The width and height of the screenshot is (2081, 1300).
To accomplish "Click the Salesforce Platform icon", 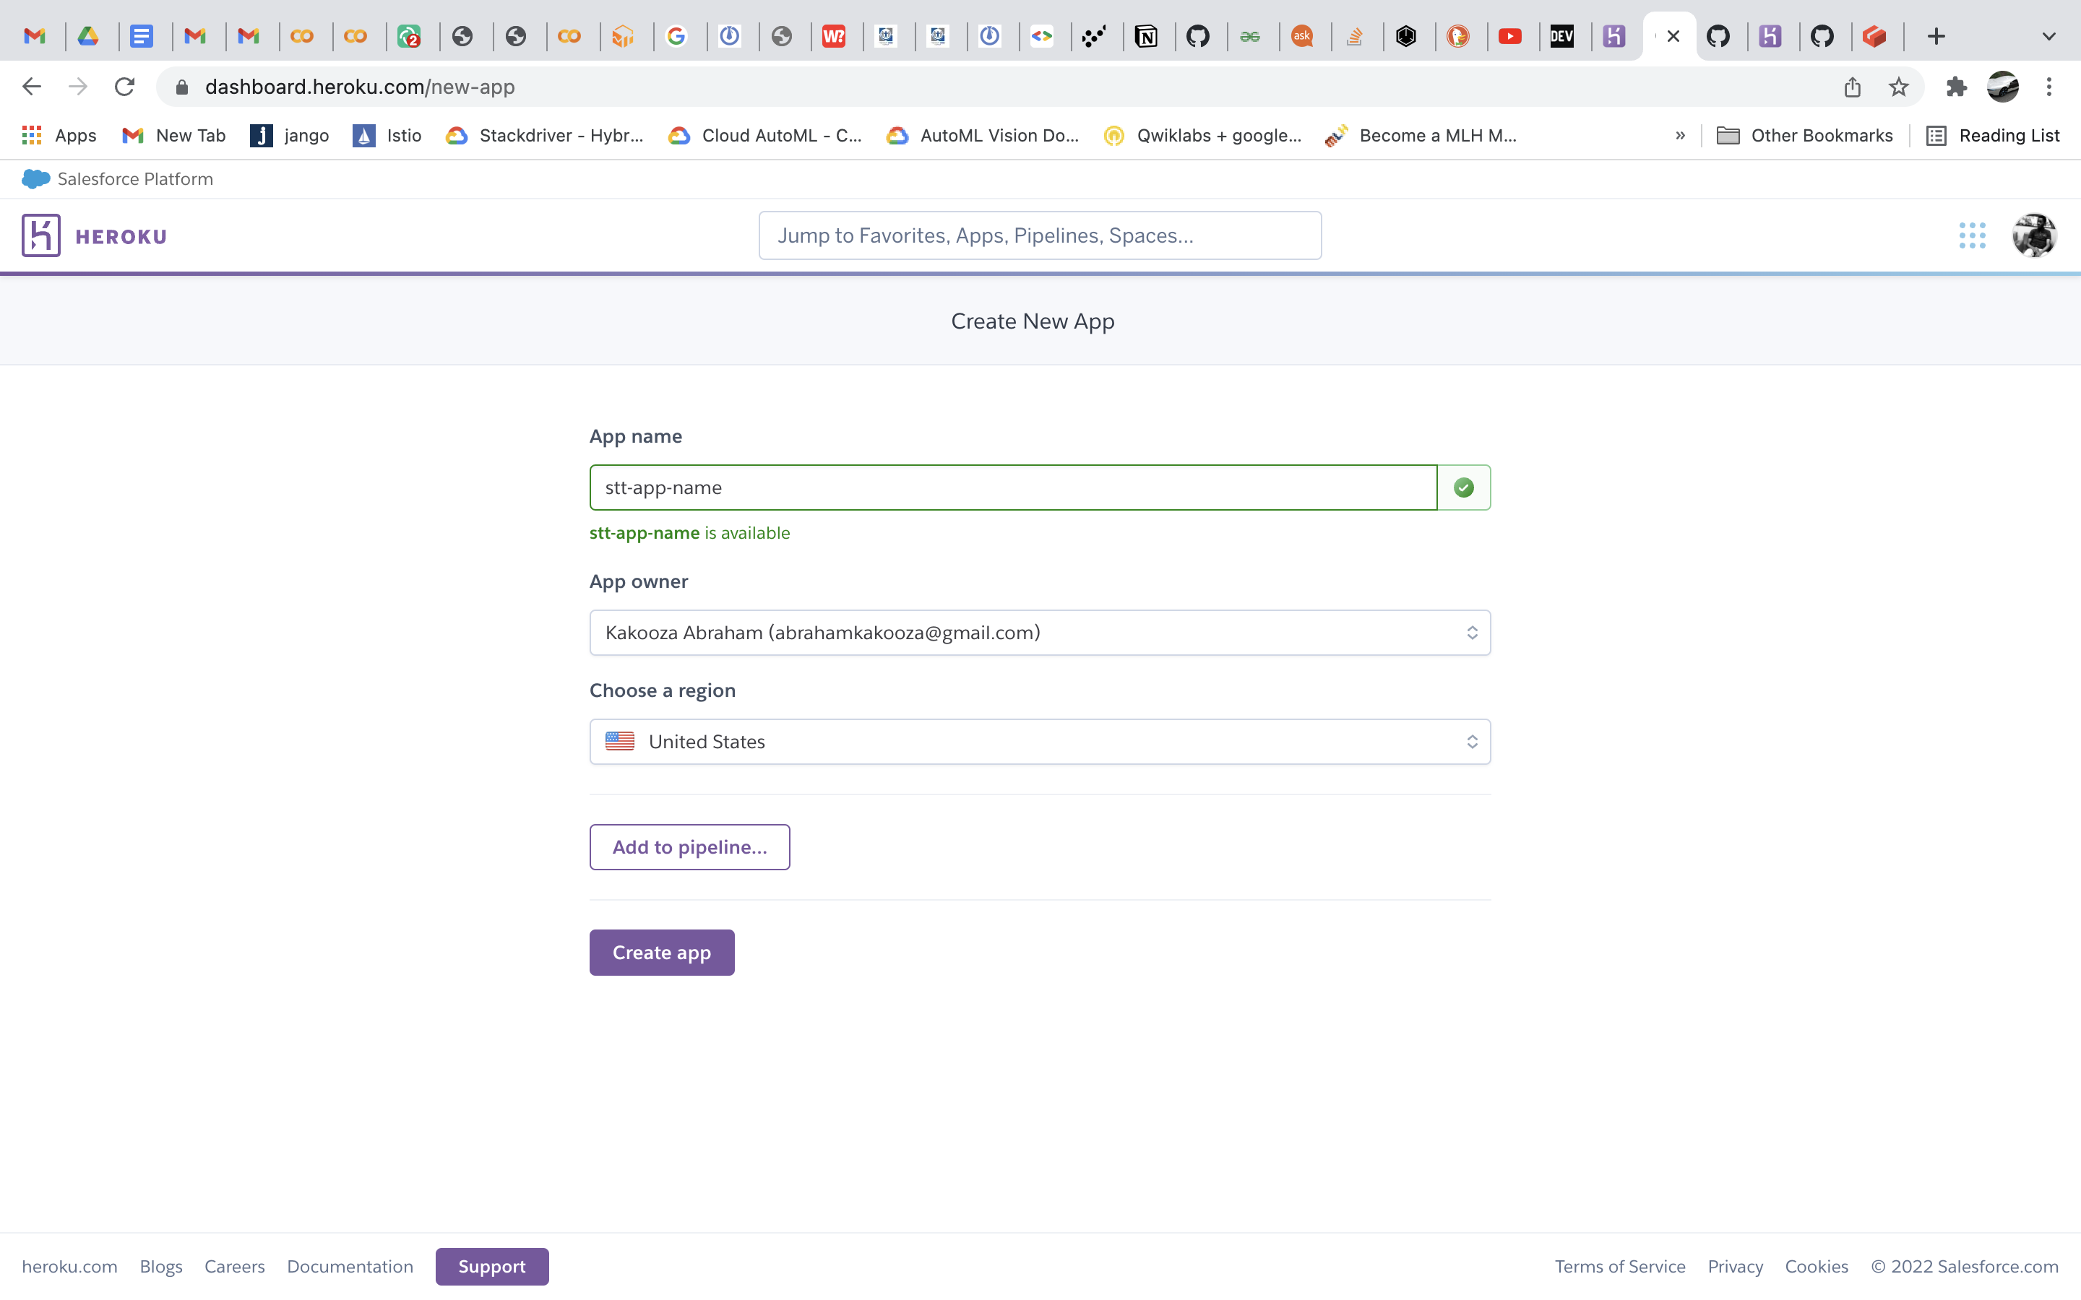I will pos(33,178).
